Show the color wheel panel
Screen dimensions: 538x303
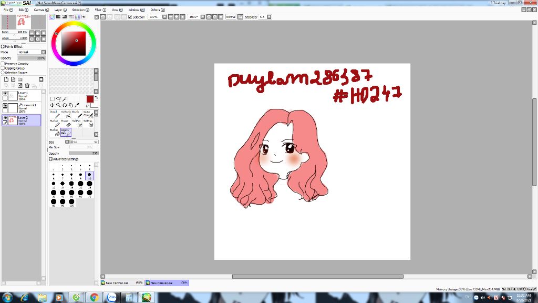52,17
